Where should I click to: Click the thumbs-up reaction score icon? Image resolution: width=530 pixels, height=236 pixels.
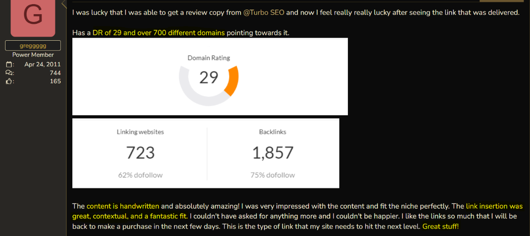tap(10, 81)
